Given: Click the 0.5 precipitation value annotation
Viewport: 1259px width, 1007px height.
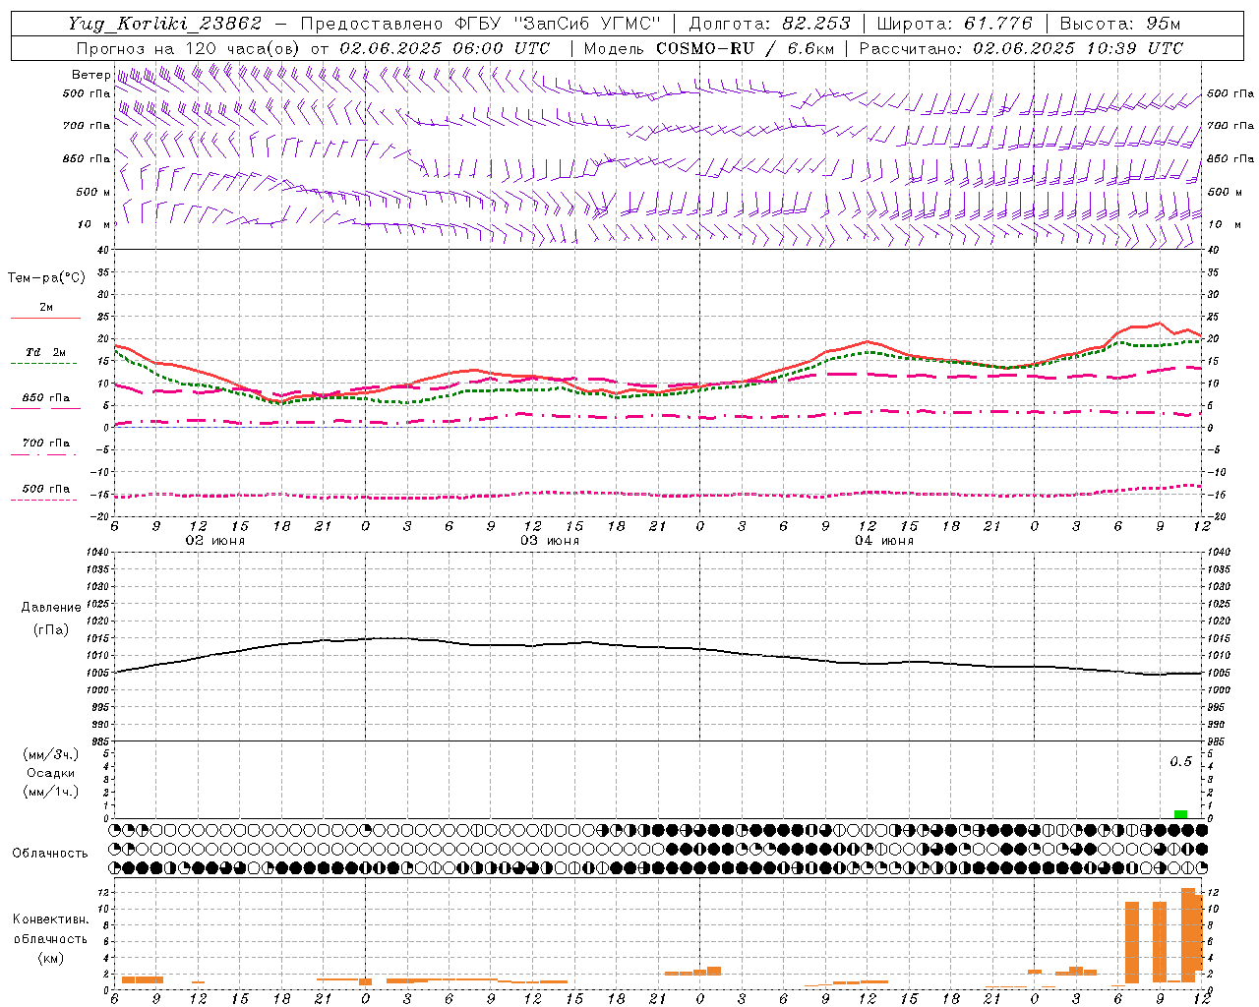Looking at the screenshot, I should point(1180,762).
